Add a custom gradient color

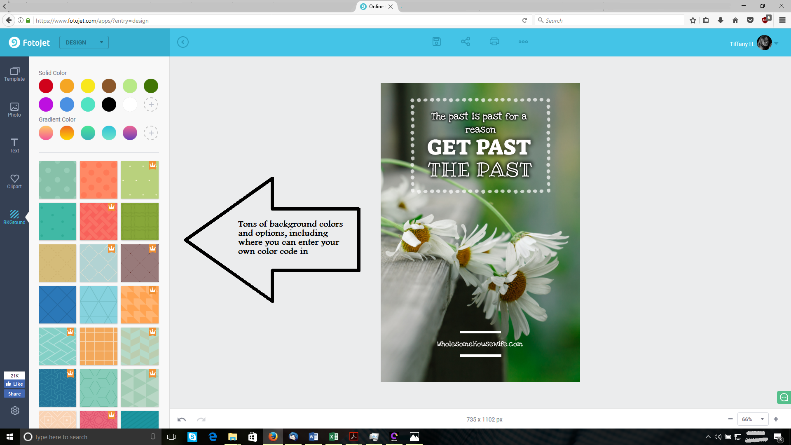pos(151,133)
